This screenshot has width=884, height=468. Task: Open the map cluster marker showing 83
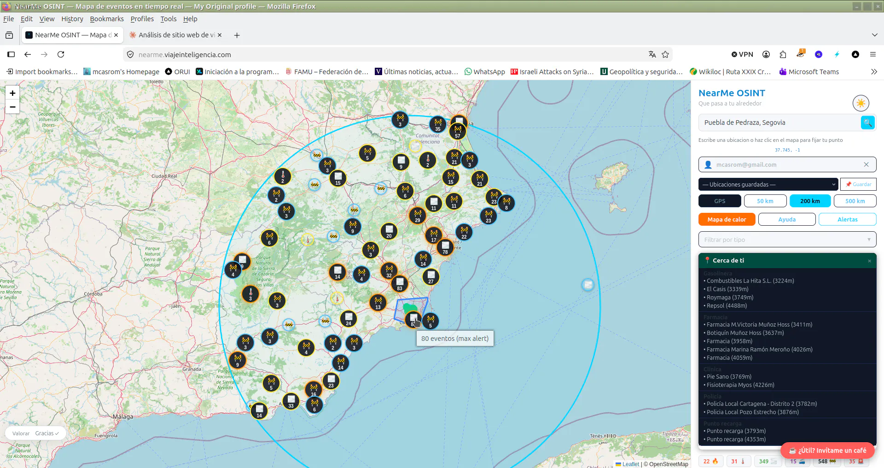point(400,283)
